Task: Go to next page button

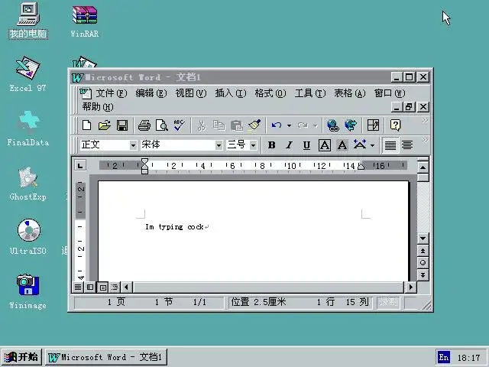Action: tap(423, 275)
